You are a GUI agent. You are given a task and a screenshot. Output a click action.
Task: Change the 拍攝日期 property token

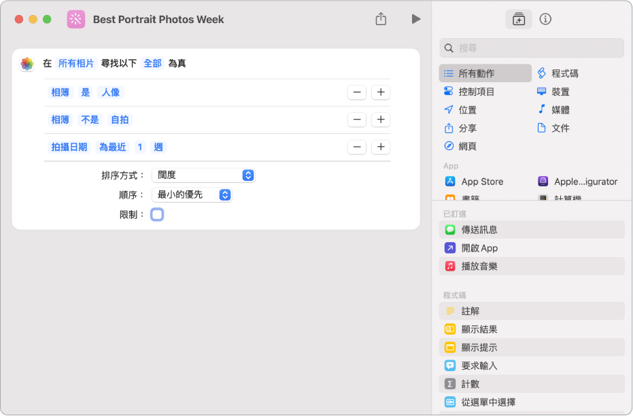point(69,147)
